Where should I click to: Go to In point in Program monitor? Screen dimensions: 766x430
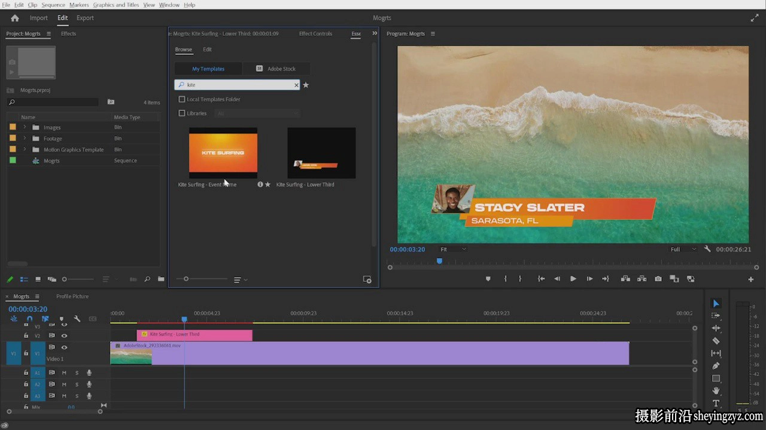pos(541,279)
